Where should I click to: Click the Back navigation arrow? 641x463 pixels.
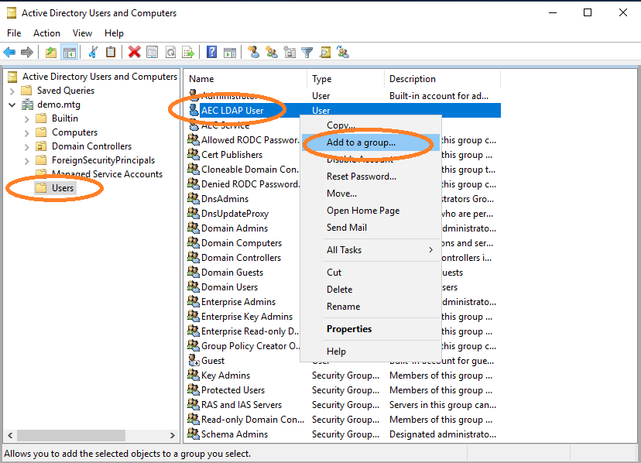(x=9, y=52)
